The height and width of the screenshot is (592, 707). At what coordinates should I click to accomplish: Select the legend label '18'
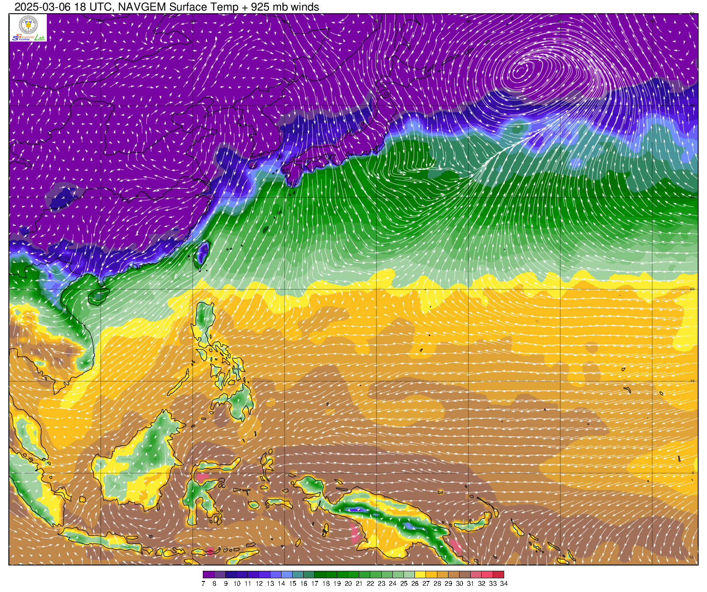(x=326, y=584)
